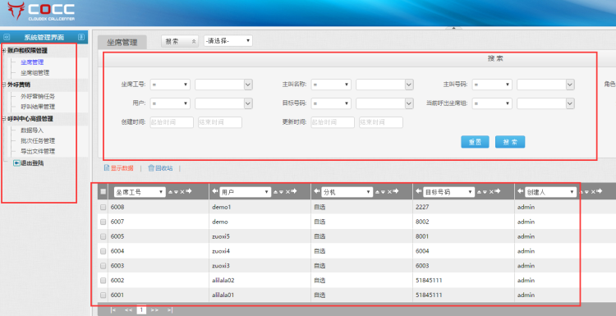Screen dimensions: 616x316
Task: Remove the 用户 column with X
Action: pyautogui.click(x=287, y=192)
